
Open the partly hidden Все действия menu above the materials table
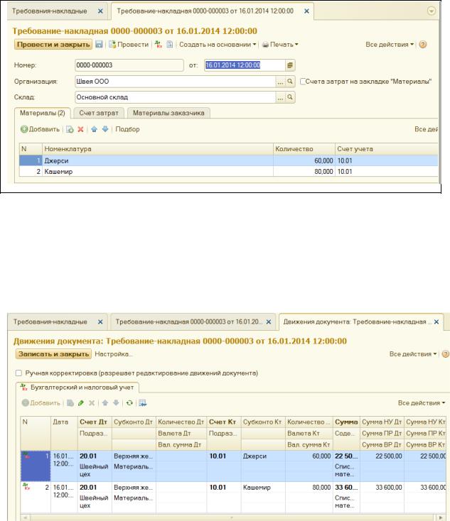(426, 129)
